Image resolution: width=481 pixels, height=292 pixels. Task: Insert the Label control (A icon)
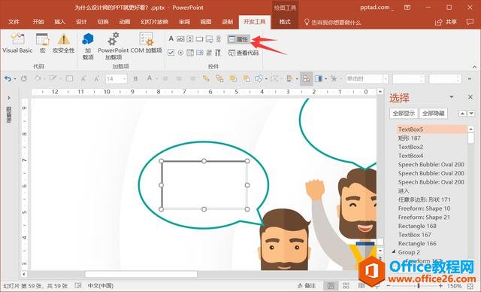click(x=171, y=38)
